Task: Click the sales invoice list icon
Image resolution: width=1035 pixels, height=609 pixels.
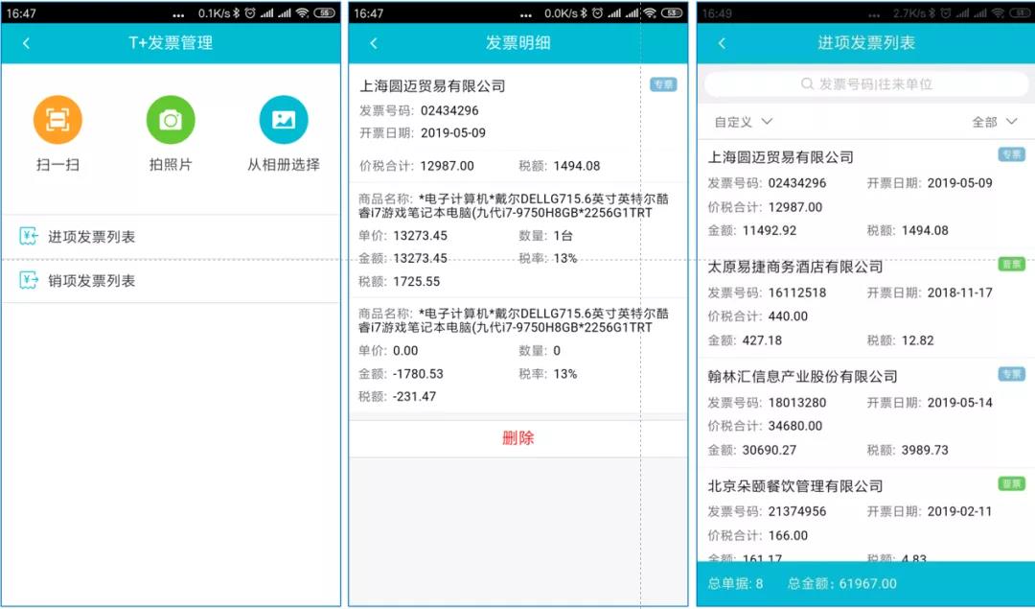Action: point(29,281)
